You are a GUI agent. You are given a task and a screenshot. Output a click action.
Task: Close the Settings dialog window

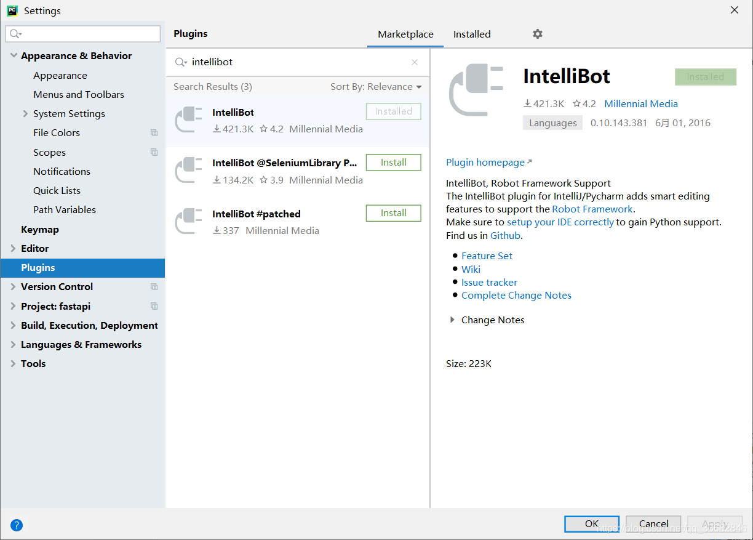(735, 10)
